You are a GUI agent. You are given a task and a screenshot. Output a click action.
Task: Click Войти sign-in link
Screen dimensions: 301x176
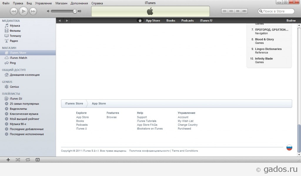pos(291,21)
